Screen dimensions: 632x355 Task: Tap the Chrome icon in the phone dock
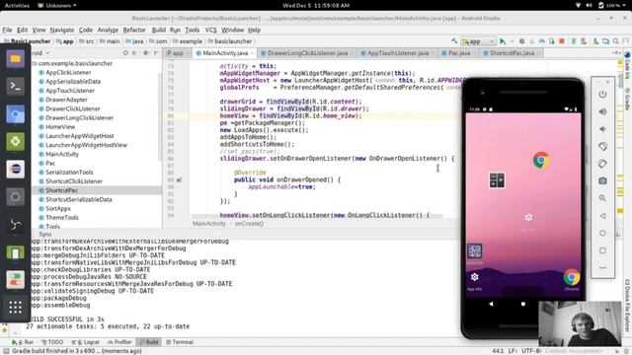tap(572, 277)
